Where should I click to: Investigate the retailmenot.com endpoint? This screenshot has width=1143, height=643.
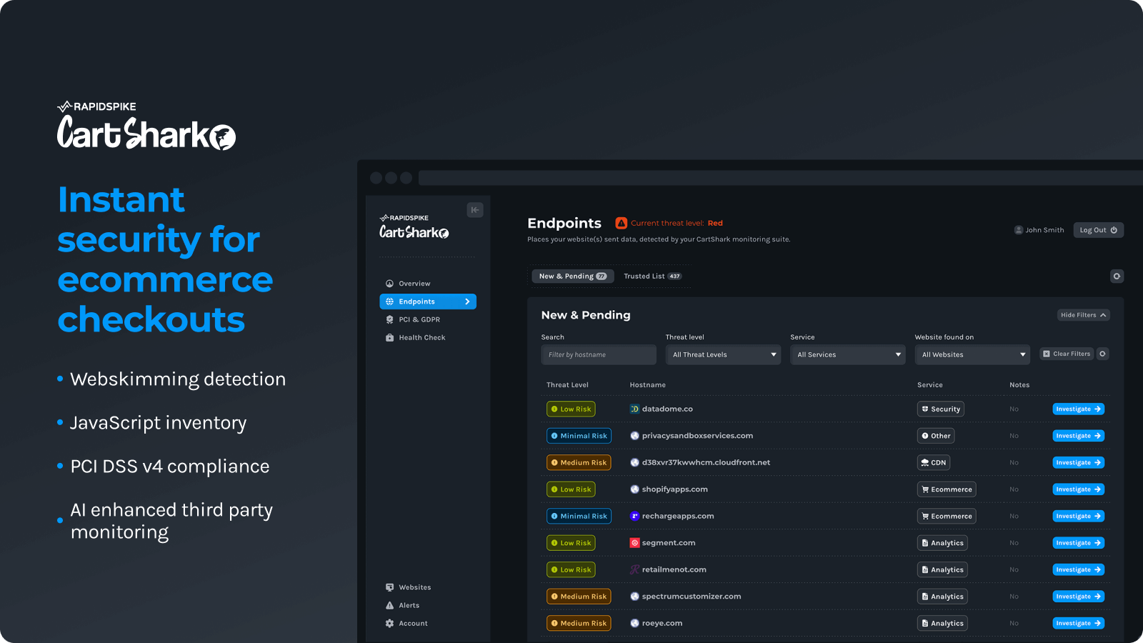1079,569
